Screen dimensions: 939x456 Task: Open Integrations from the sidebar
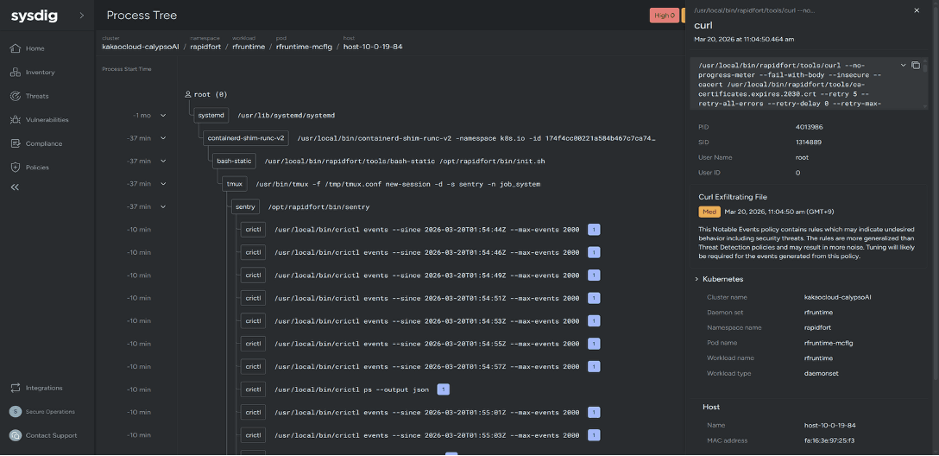(x=44, y=389)
